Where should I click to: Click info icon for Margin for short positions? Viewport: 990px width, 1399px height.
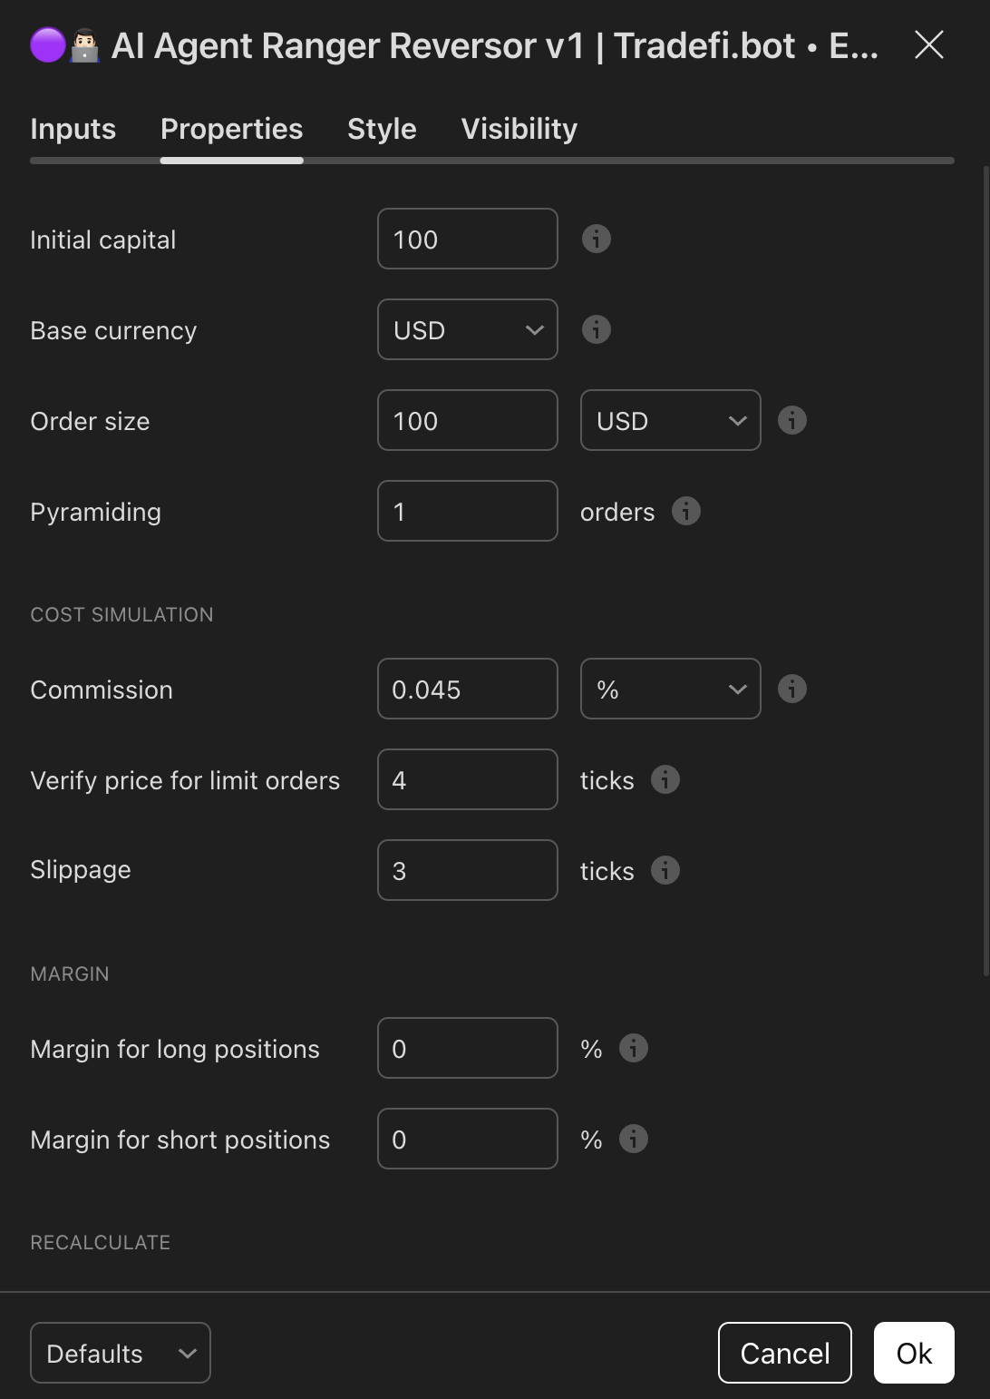(633, 1139)
